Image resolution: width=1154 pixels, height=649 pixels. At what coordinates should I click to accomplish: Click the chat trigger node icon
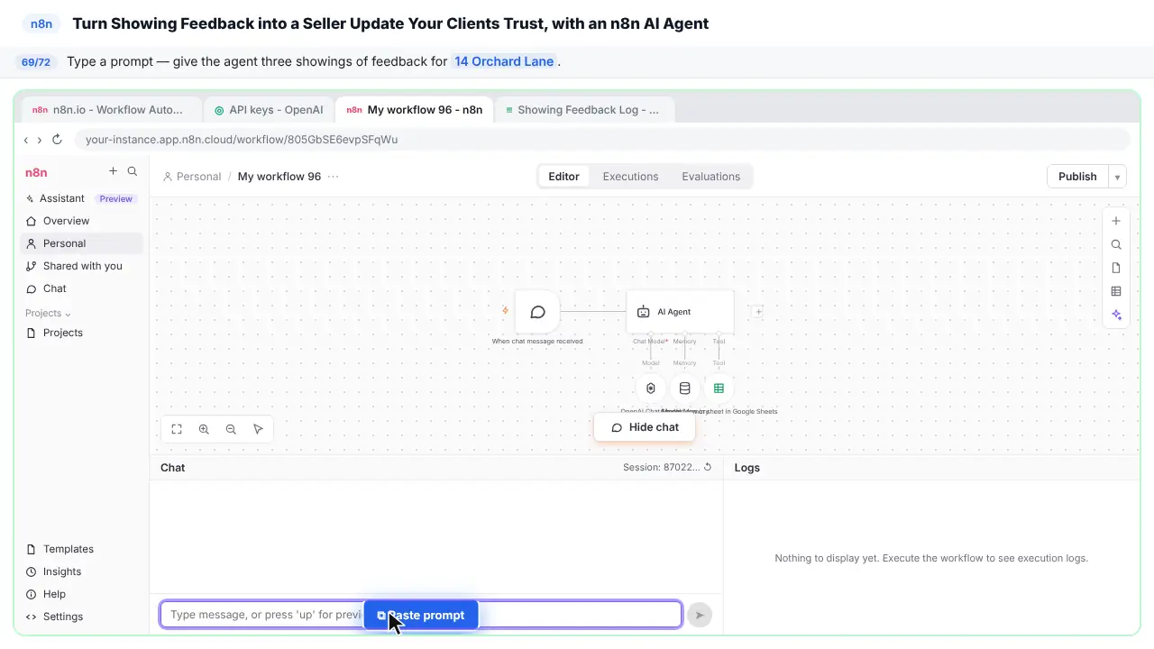tap(537, 312)
